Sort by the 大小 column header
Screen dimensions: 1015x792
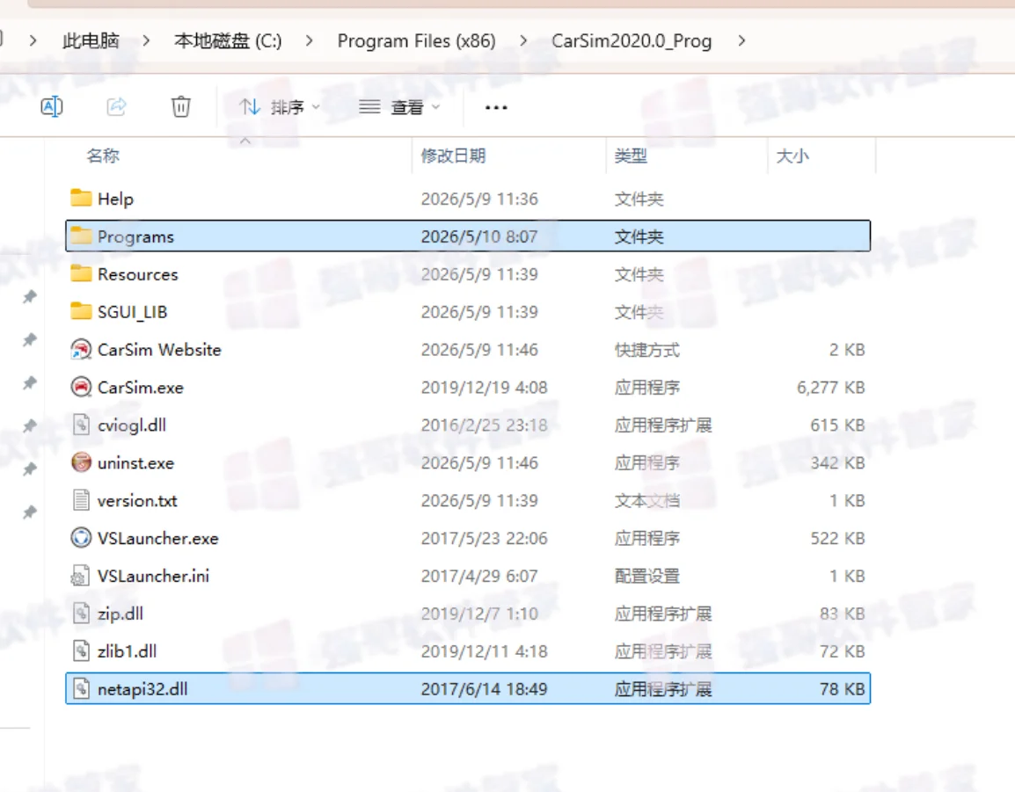[792, 156]
